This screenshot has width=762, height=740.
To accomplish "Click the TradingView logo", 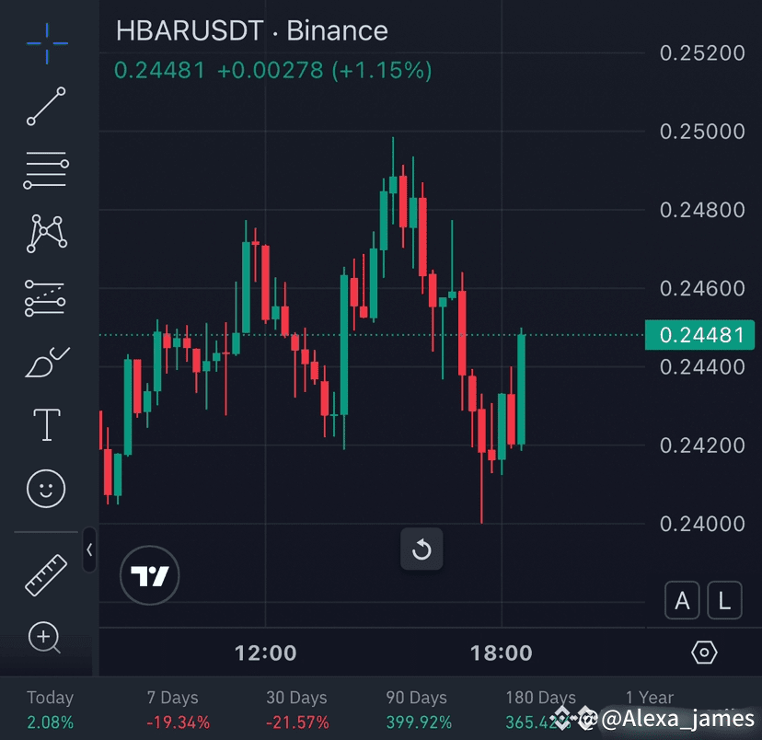I will (150, 575).
